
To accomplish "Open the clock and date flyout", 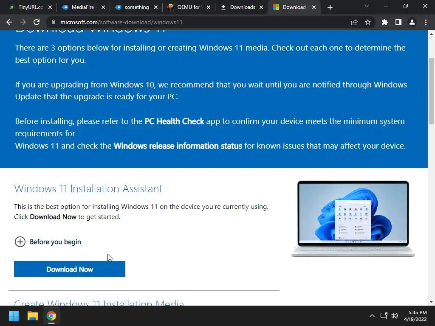I will (x=415, y=316).
